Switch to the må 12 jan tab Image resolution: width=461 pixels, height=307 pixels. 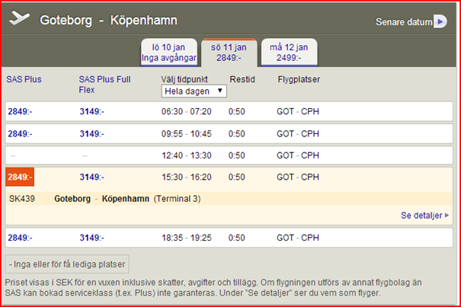pyautogui.click(x=289, y=51)
